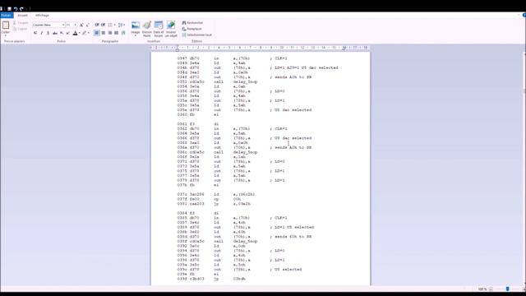Click the zoom slider handle
The height and width of the screenshot is (296, 526).
coord(508,289)
